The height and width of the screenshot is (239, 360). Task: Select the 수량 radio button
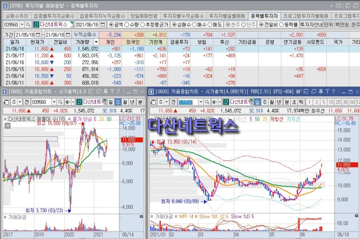(x=127, y=25)
